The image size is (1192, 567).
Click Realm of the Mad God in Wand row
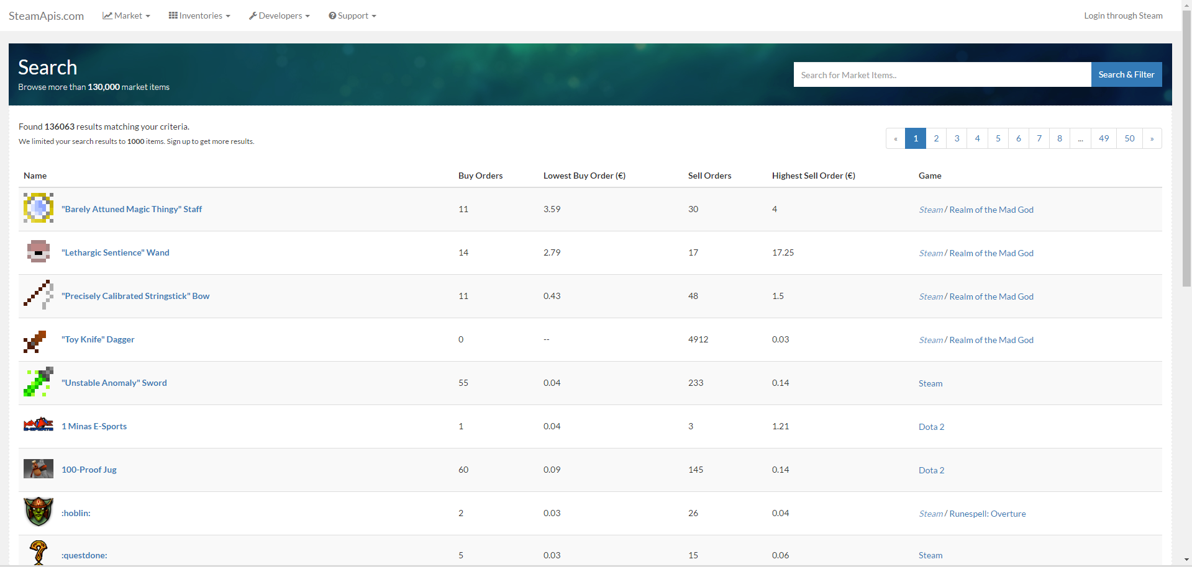tap(991, 253)
